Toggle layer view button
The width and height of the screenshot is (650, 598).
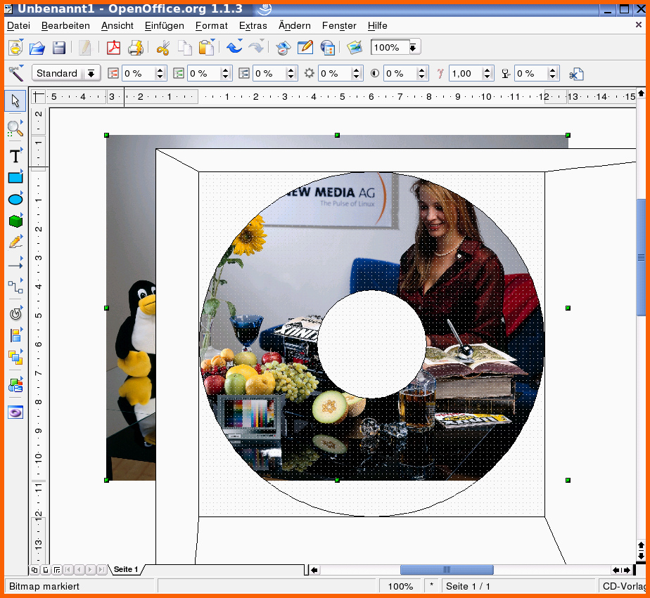click(x=57, y=570)
